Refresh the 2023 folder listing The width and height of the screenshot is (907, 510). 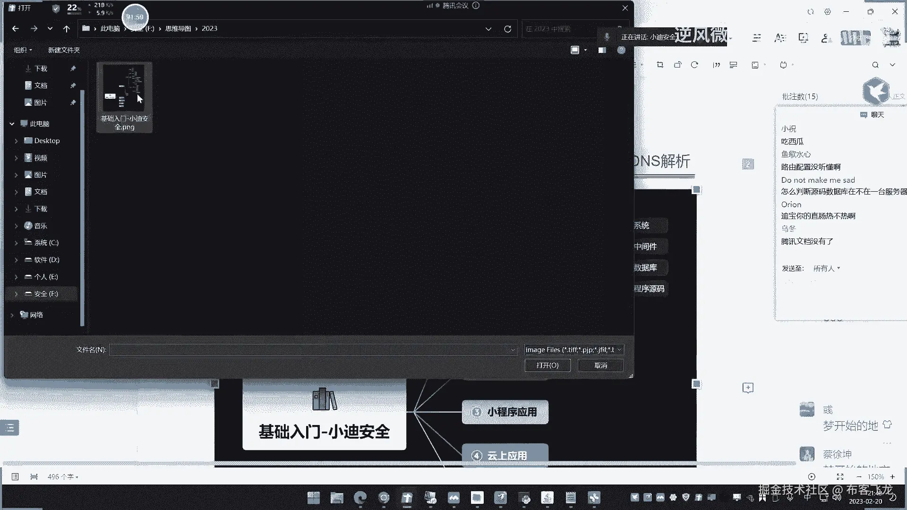507,29
